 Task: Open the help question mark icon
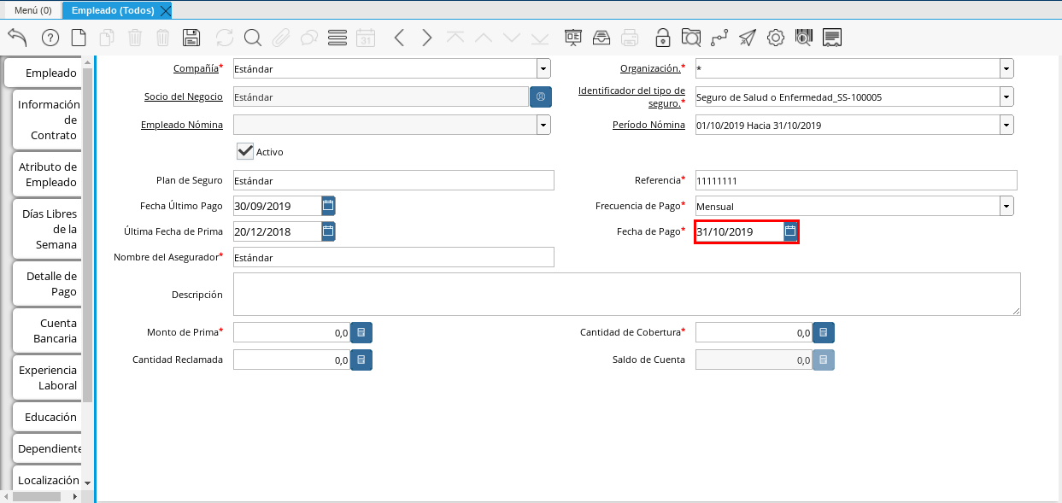point(50,38)
